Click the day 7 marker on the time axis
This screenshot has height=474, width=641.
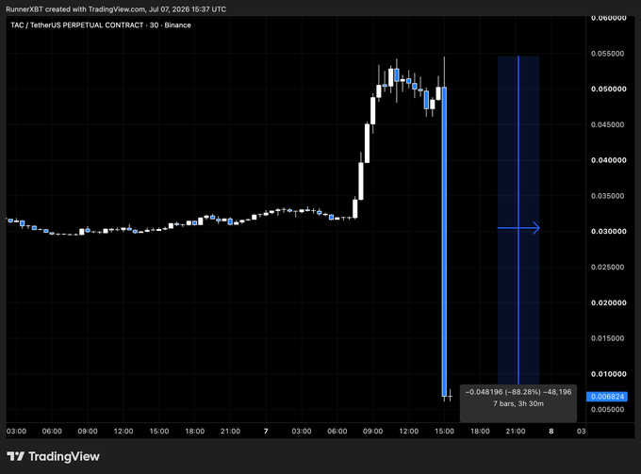coord(266,431)
